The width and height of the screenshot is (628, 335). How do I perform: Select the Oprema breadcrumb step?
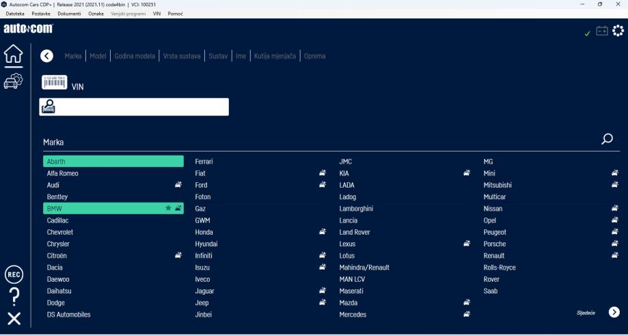315,56
